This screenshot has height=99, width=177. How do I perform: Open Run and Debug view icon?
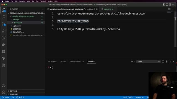(x=4, y=31)
